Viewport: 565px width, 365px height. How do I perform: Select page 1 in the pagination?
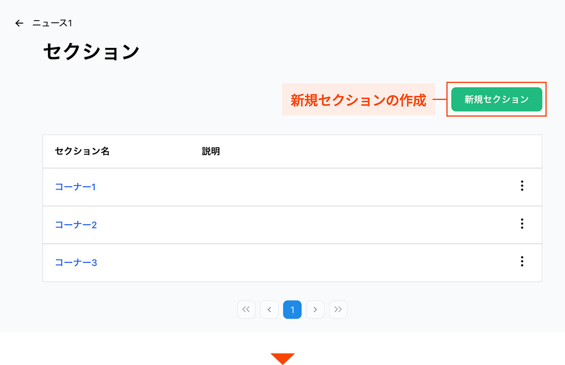pos(292,310)
